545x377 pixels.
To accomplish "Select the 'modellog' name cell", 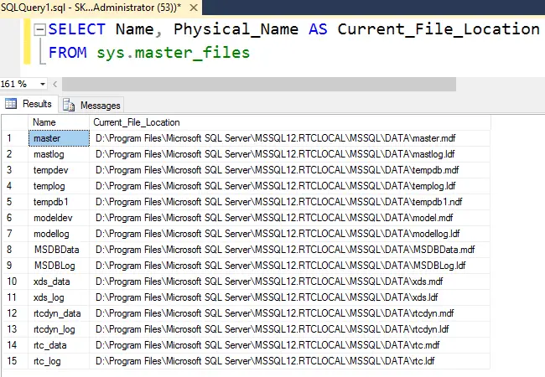I will point(59,234).
